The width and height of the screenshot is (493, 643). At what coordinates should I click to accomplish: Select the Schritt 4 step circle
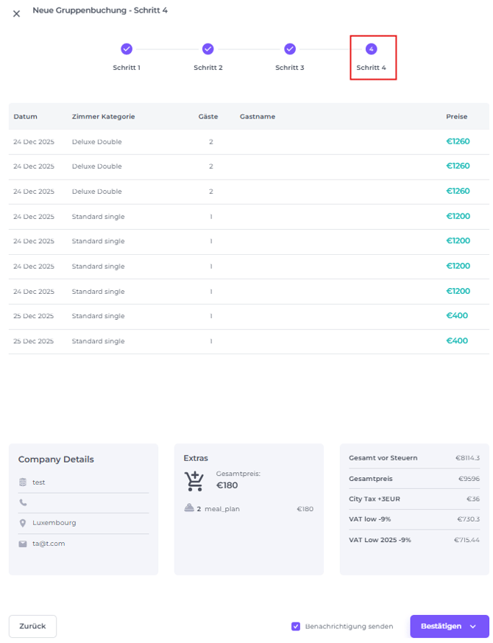pyautogui.click(x=372, y=49)
